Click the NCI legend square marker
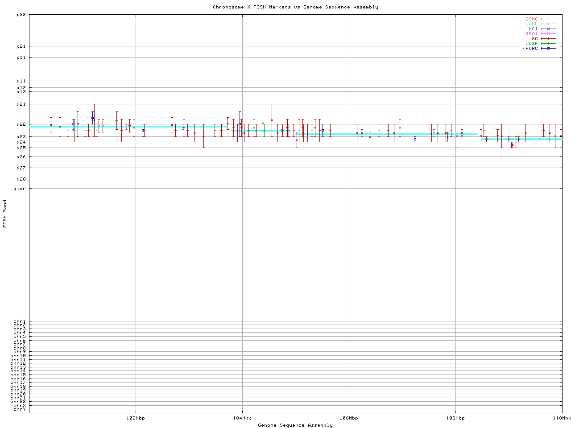This screenshot has width=571, height=428. click(548, 29)
